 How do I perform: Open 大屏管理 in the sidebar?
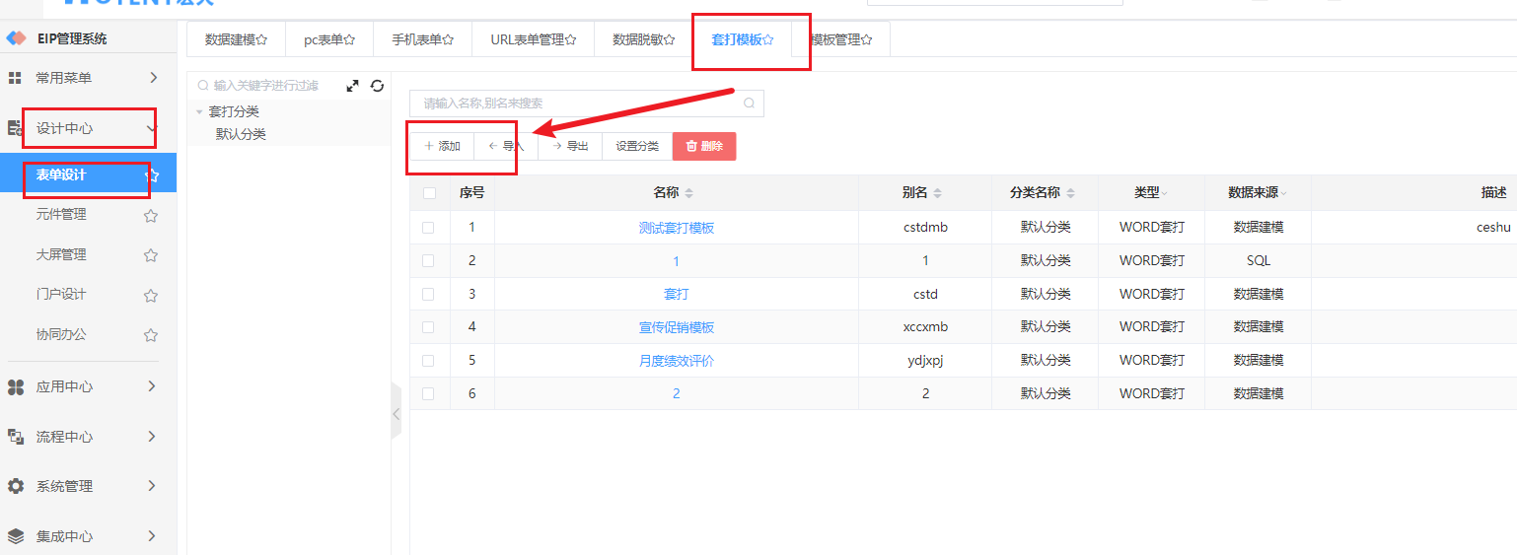(61, 254)
